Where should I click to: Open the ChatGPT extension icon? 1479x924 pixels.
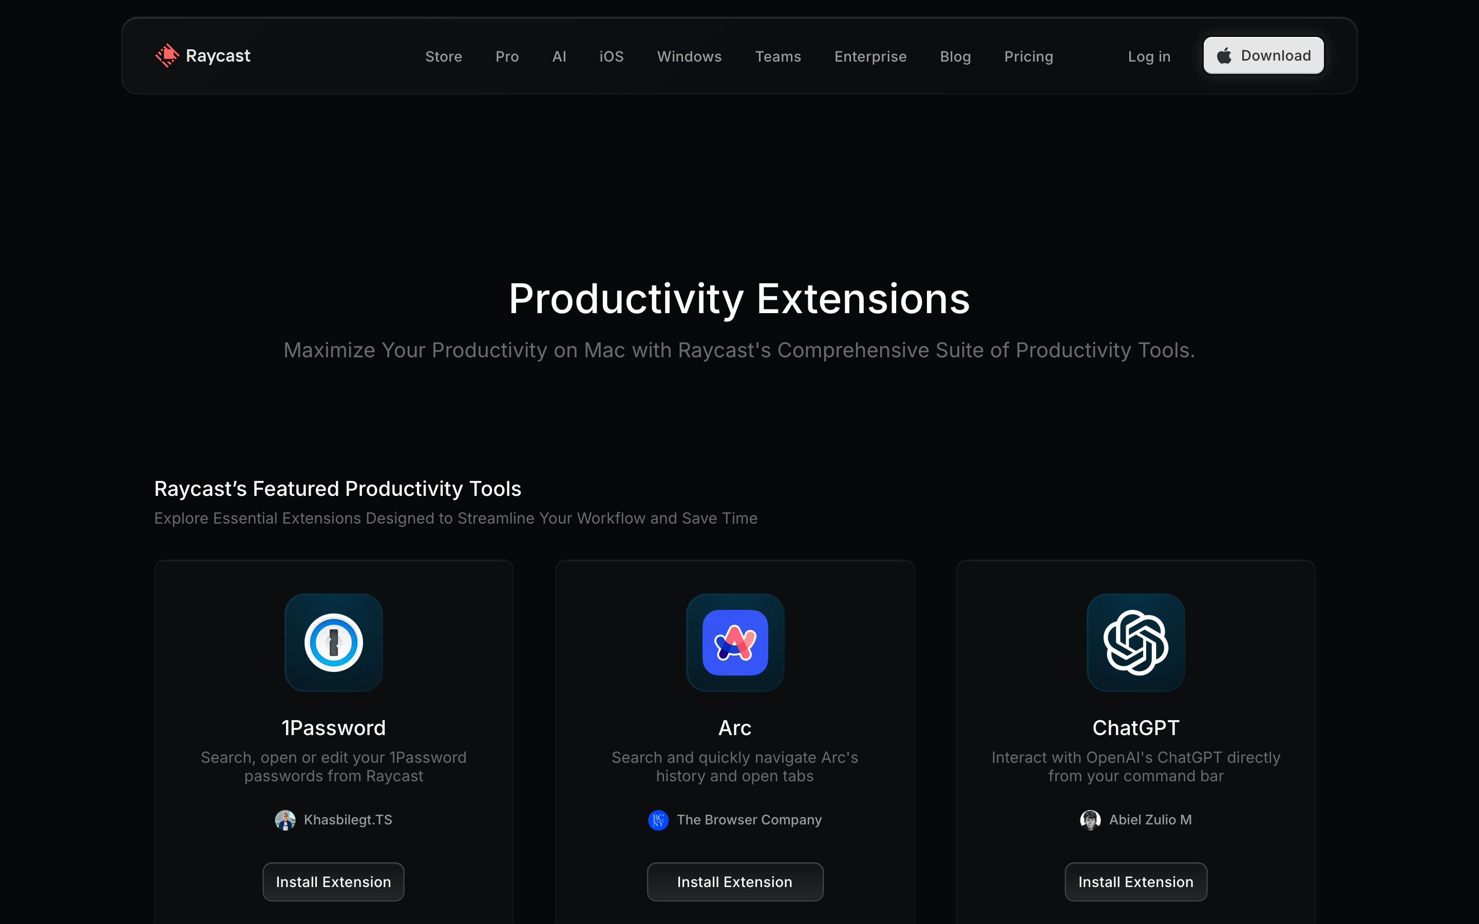(1136, 642)
